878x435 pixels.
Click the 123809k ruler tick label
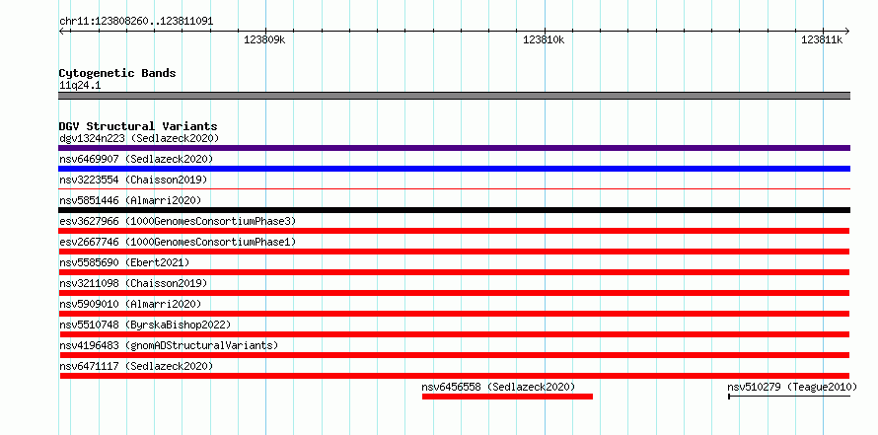coord(264,39)
